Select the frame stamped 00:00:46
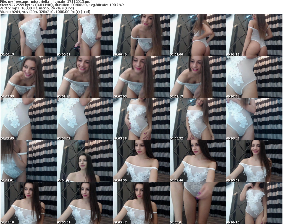This screenshot has height=224, width=283. (141, 35)
